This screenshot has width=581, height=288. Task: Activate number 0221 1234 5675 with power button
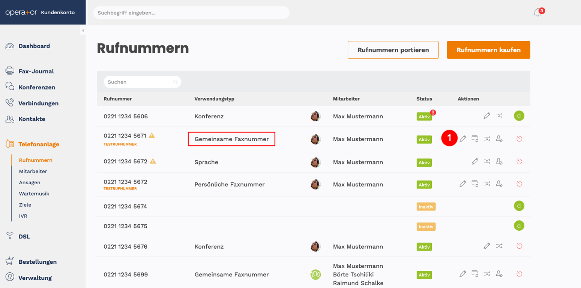(519, 226)
